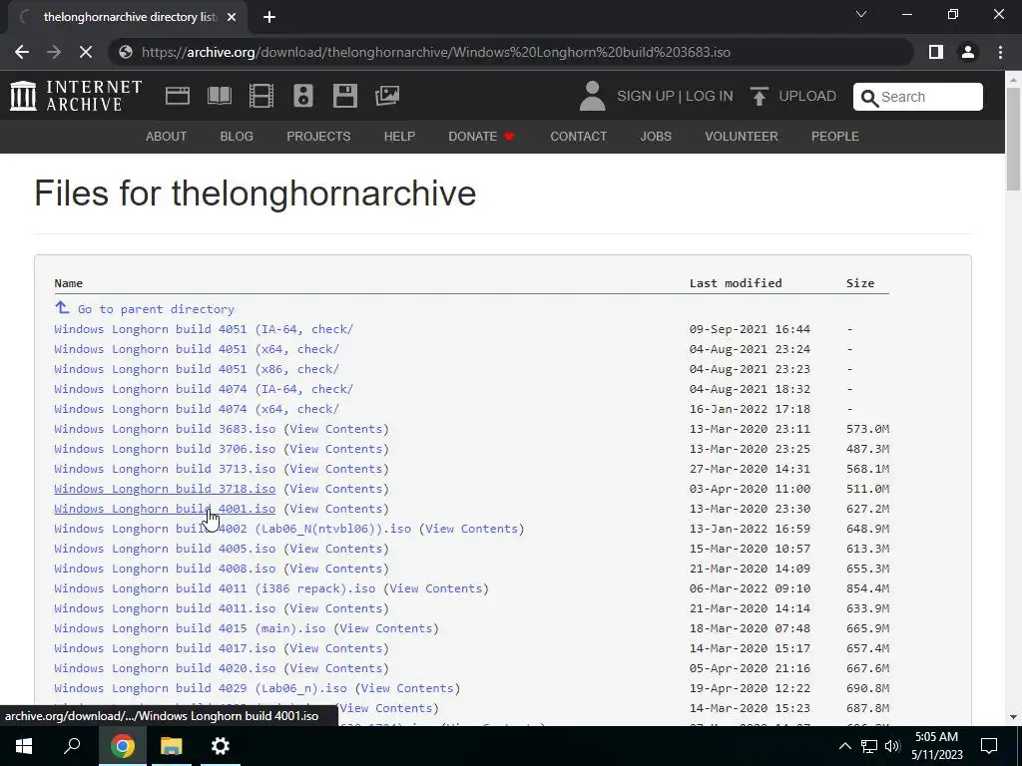Download Windows Longhorn build 4020.iso
Screen dimensions: 1022x766
point(165,668)
